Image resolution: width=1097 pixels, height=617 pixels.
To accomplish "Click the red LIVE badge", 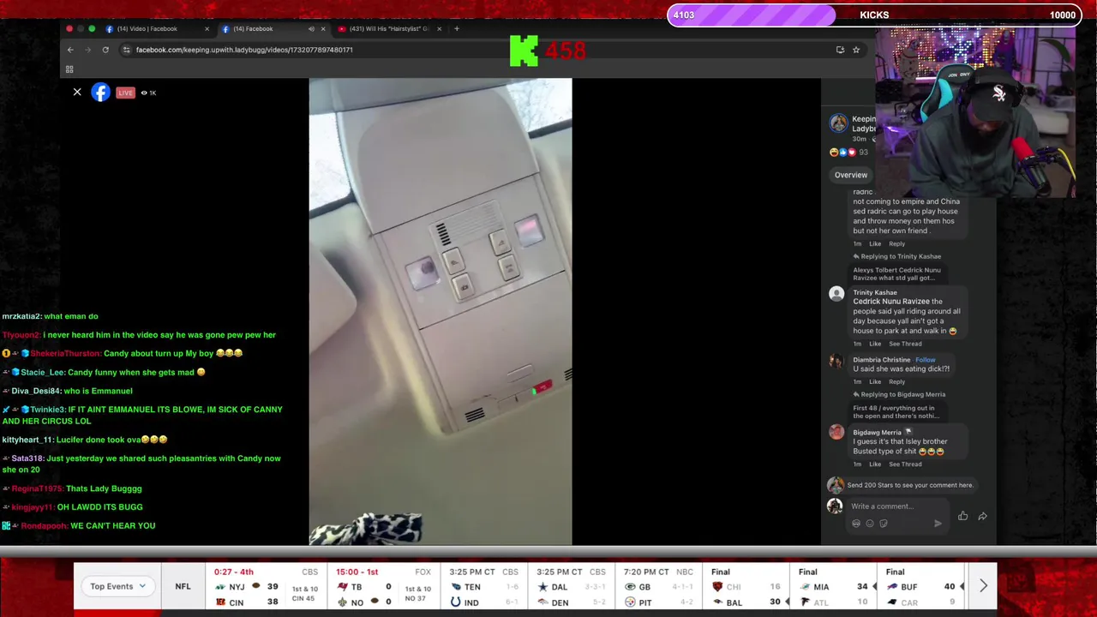I will [125, 93].
